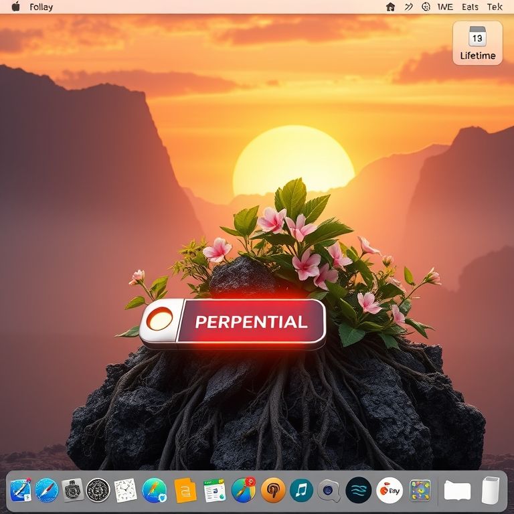
Task: Open the orange podcast-style dock icon
Action: coord(273,491)
